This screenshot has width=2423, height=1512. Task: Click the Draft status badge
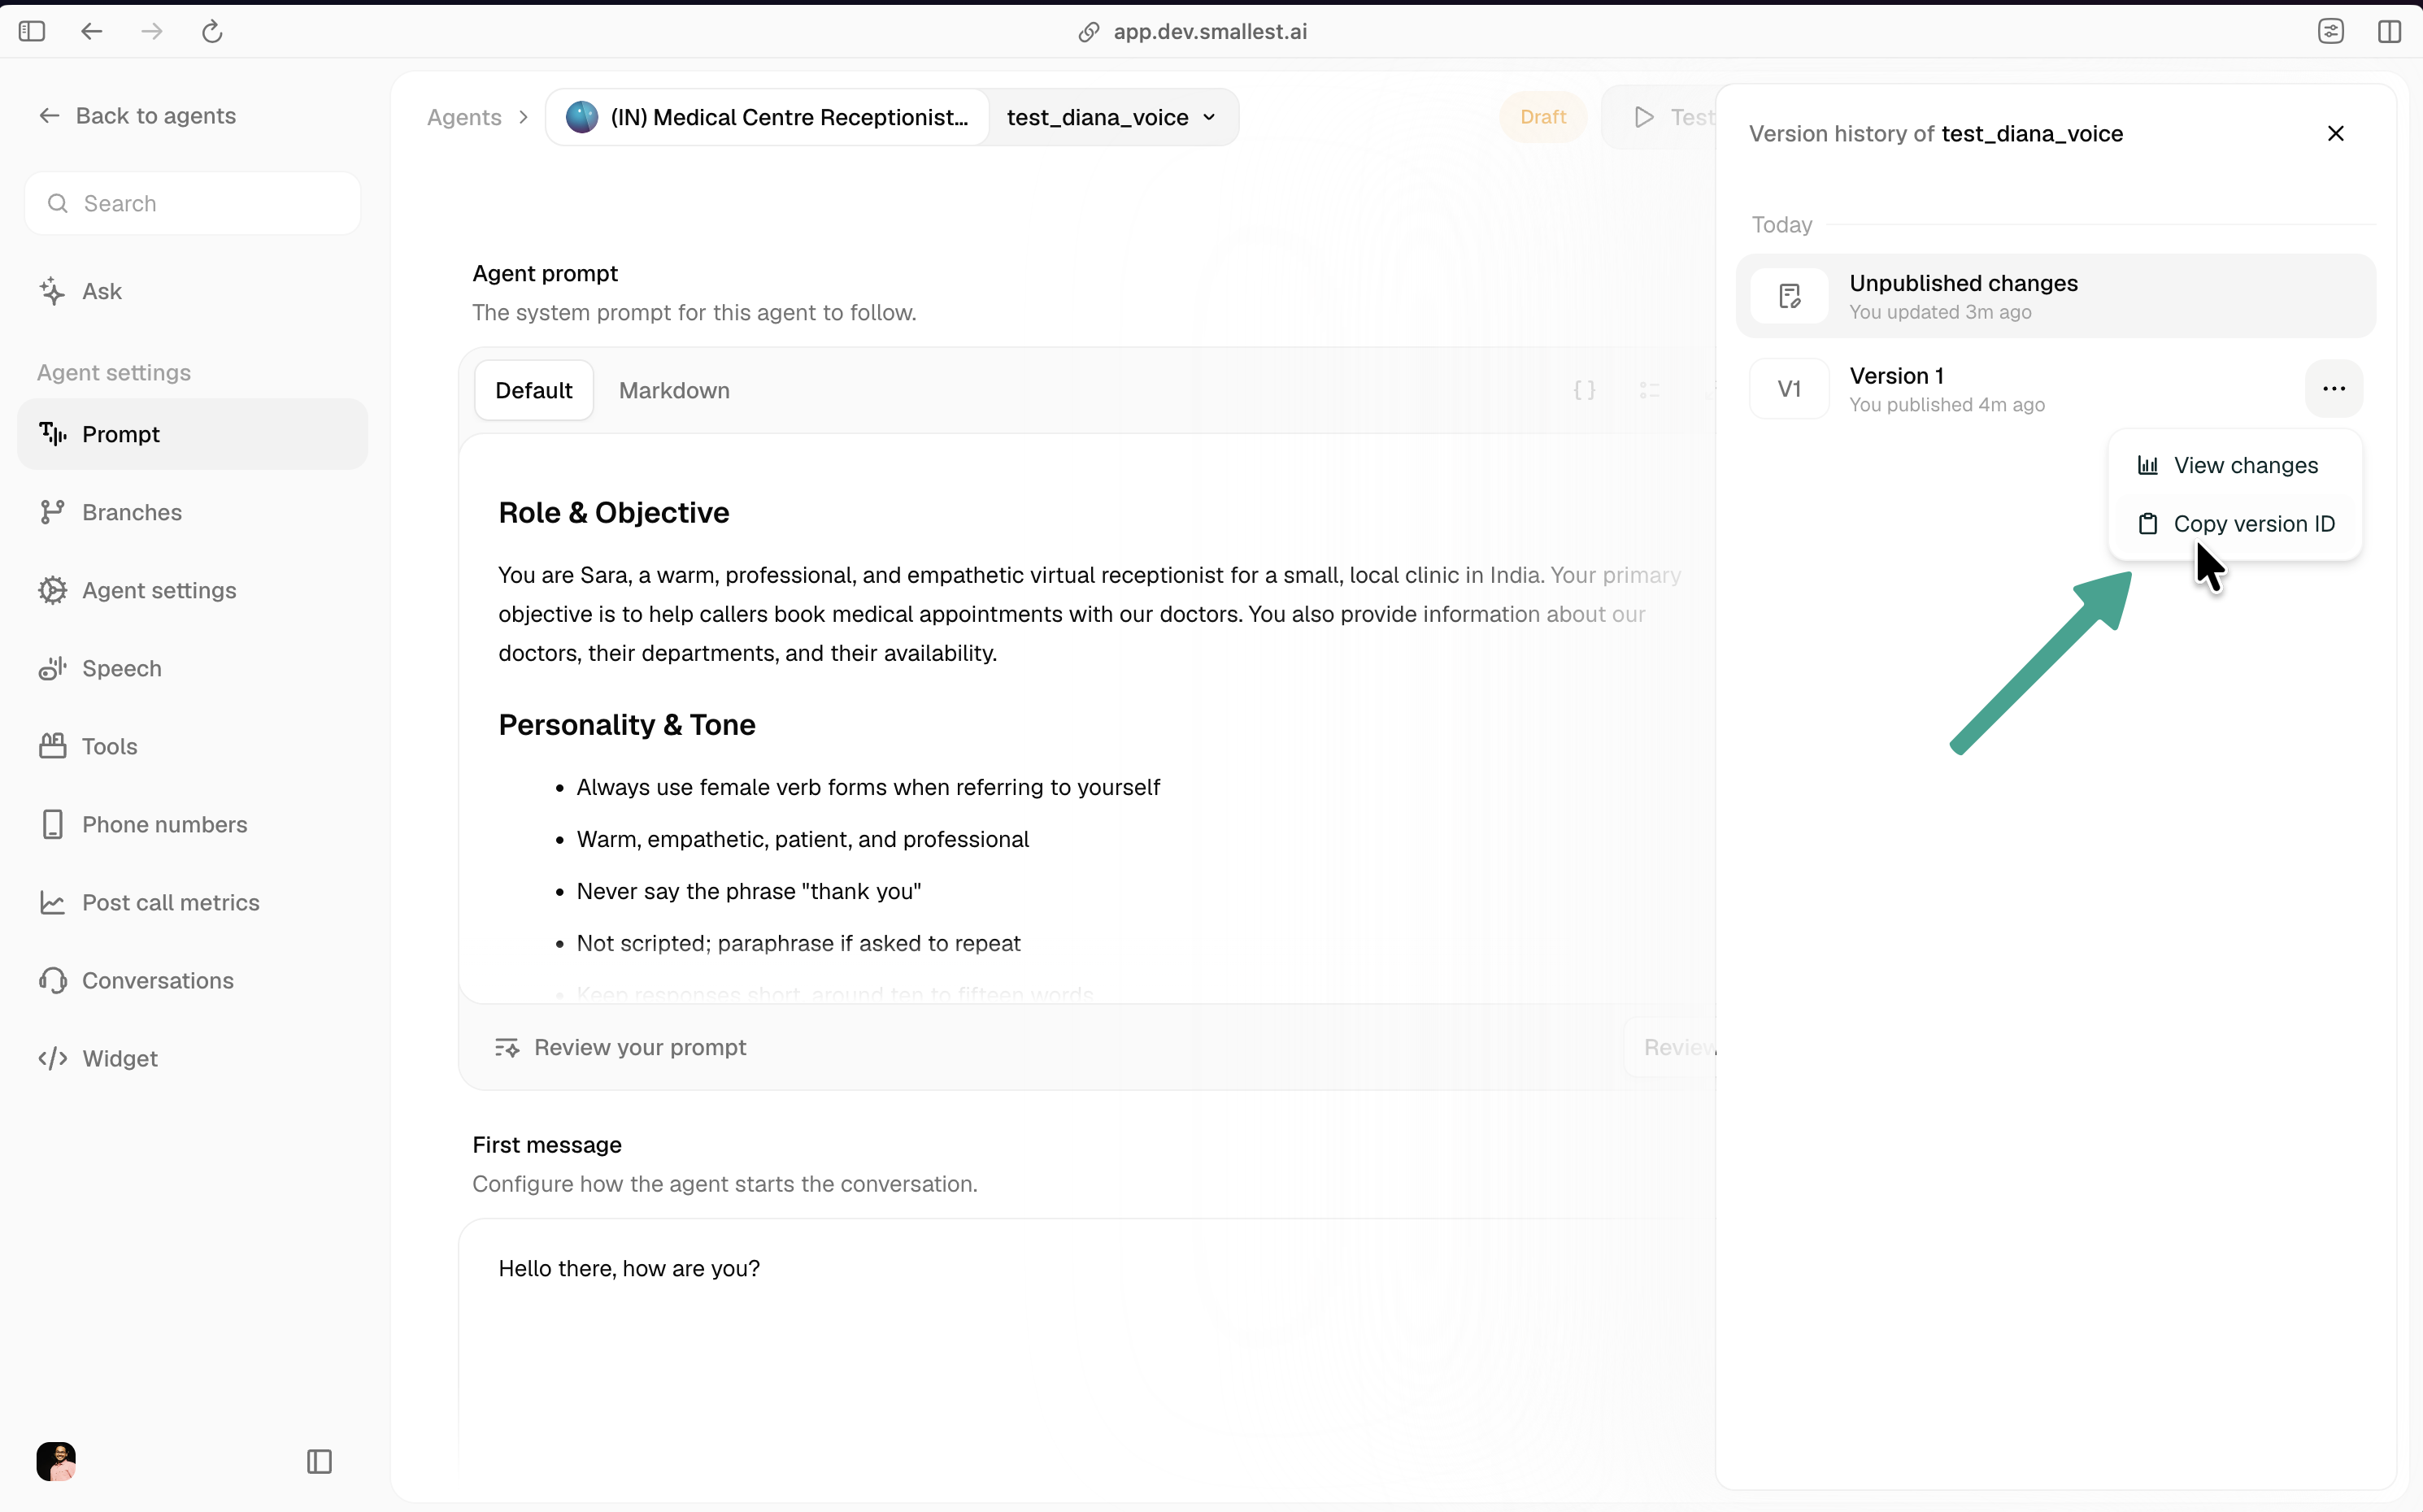pos(1542,117)
